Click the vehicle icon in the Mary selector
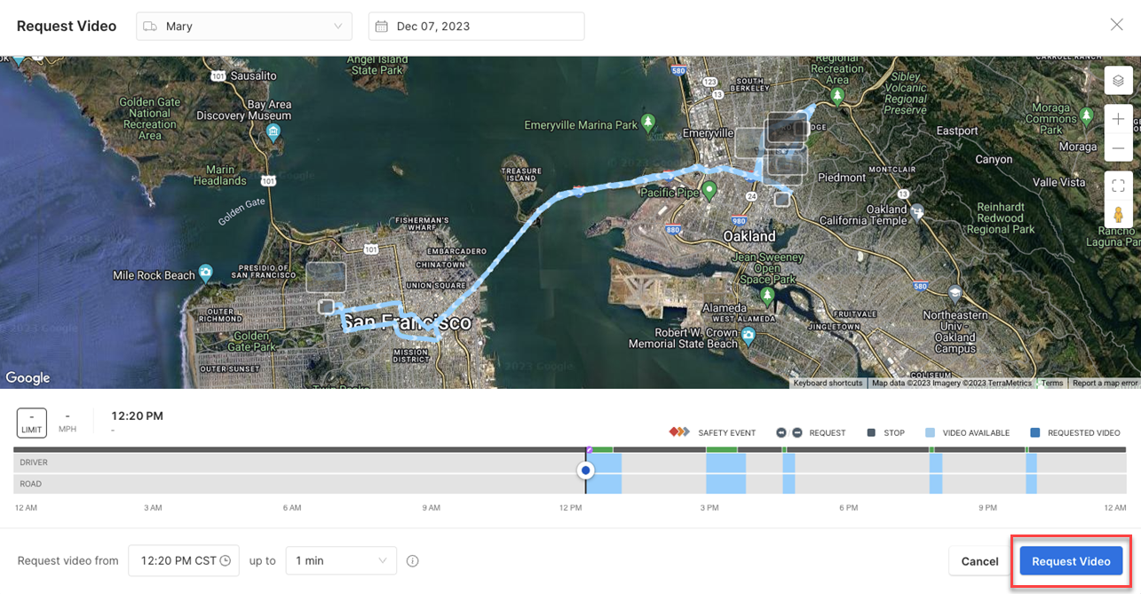Image resolution: width=1141 pixels, height=594 pixels. pyautogui.click(x=150, y=26)
